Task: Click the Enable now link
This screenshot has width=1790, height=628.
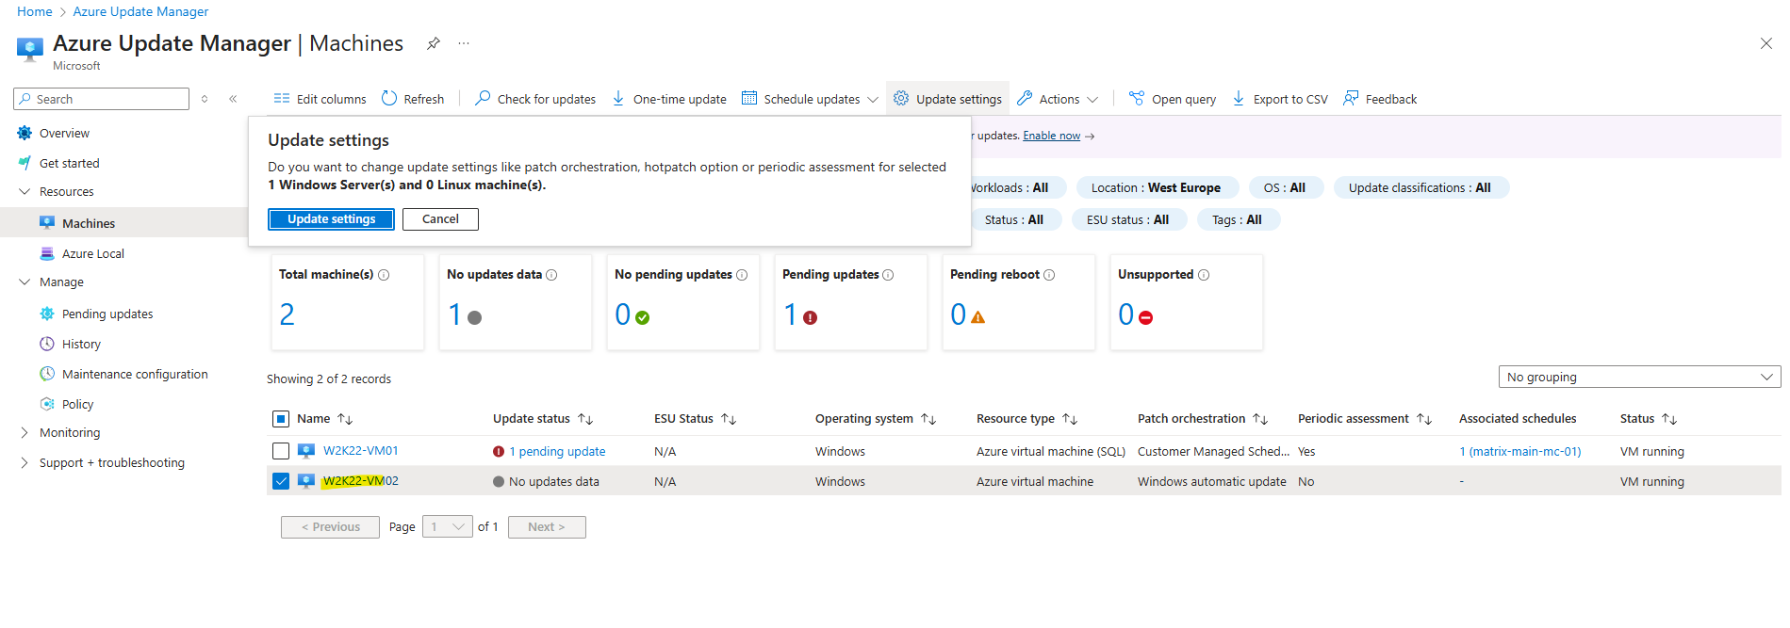Action: point(1052,136)
